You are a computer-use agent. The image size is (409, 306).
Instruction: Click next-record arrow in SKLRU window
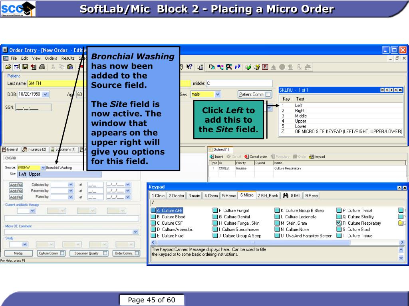[391, 90]
